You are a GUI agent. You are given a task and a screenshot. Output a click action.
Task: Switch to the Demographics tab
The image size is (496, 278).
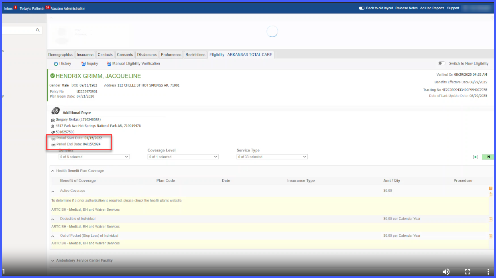[x=61, y=55]
